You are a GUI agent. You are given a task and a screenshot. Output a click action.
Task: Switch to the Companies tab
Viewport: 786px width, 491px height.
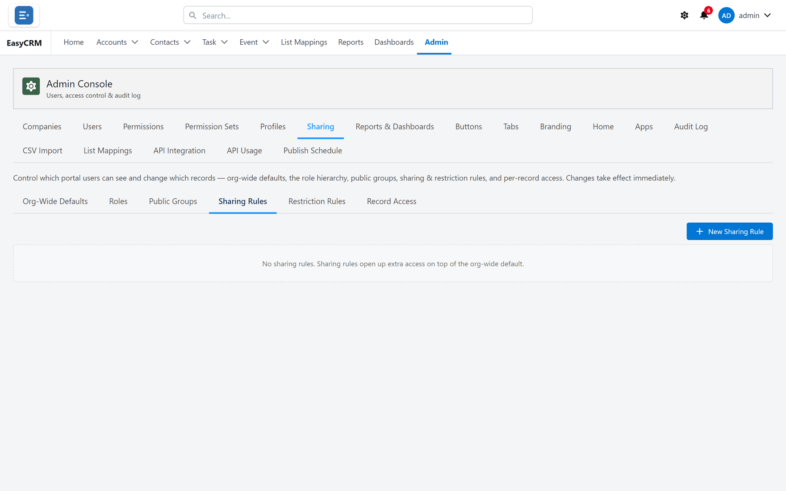pos(42,126)
